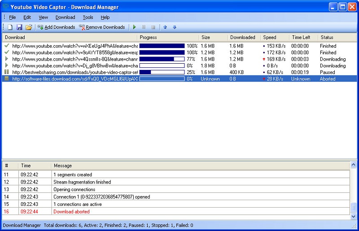359x231 pixels.
Task: Select log row 'Opening connections'
Action: pyautogui.click(x=176, y=189)
